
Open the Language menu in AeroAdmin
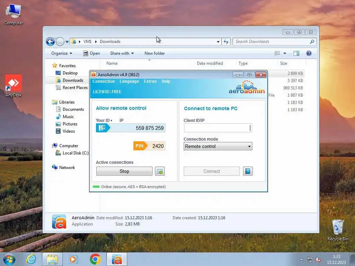pos(129,81)
